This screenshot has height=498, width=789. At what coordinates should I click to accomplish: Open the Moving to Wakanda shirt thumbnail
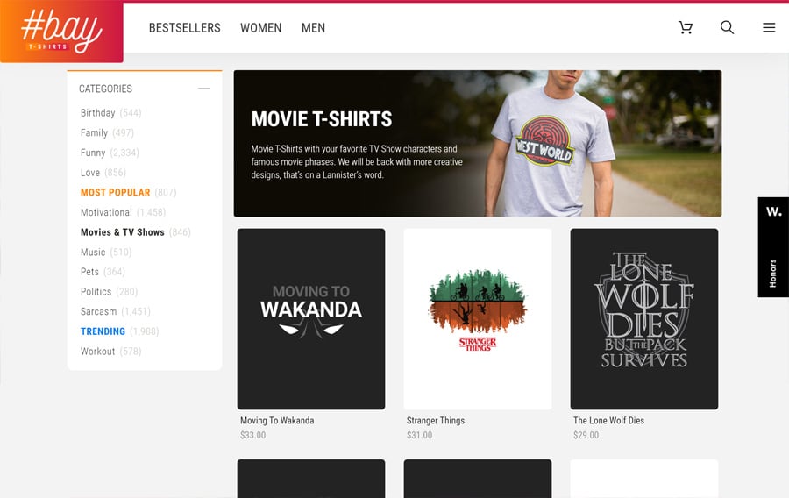coord(311,319)
